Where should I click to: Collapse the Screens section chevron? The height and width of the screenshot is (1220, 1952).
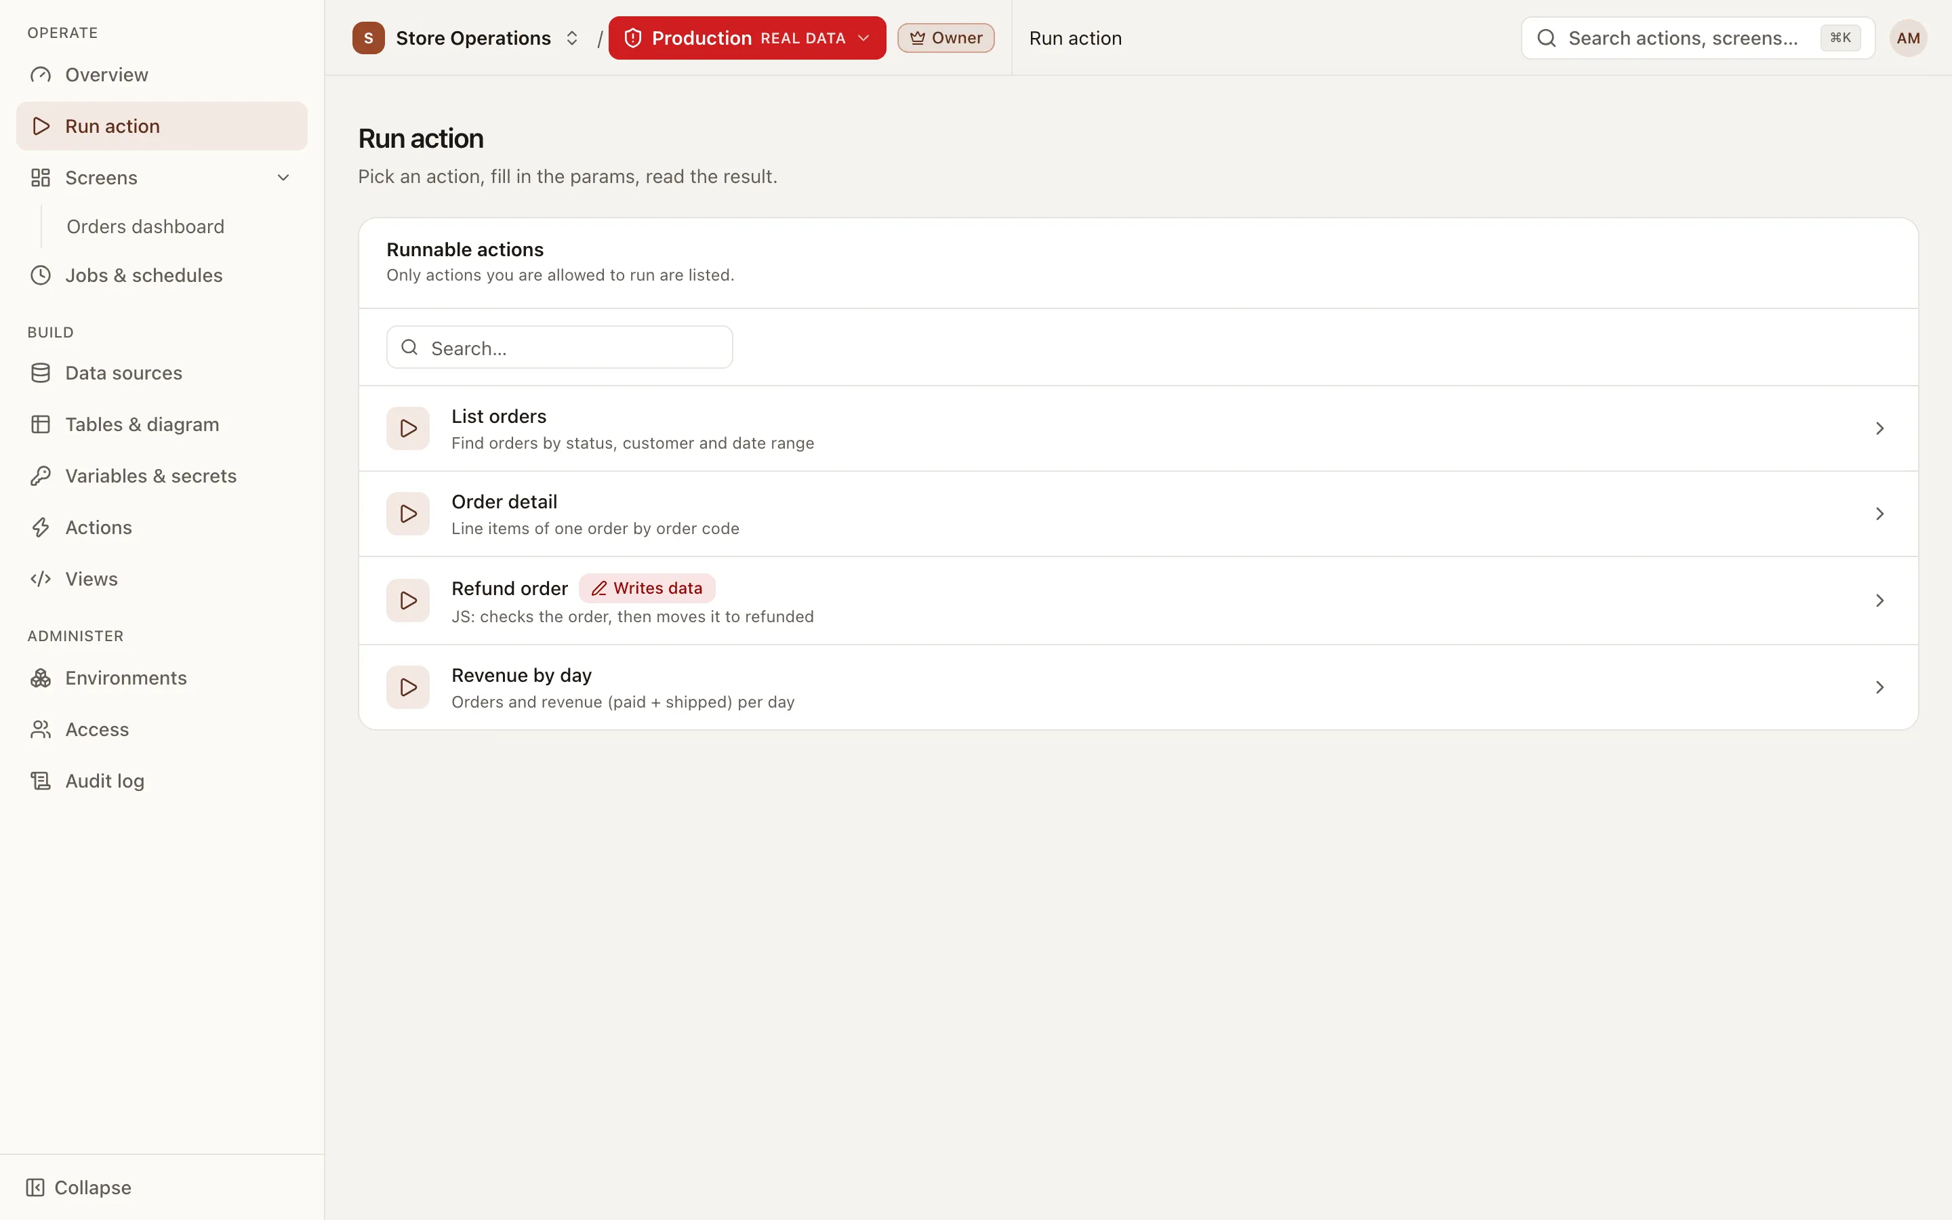(x=283, y=178)
